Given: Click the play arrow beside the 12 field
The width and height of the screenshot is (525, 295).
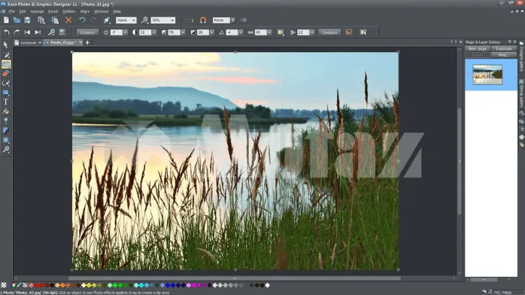Looking at the screenshot, I should click(x=293, y=32).
